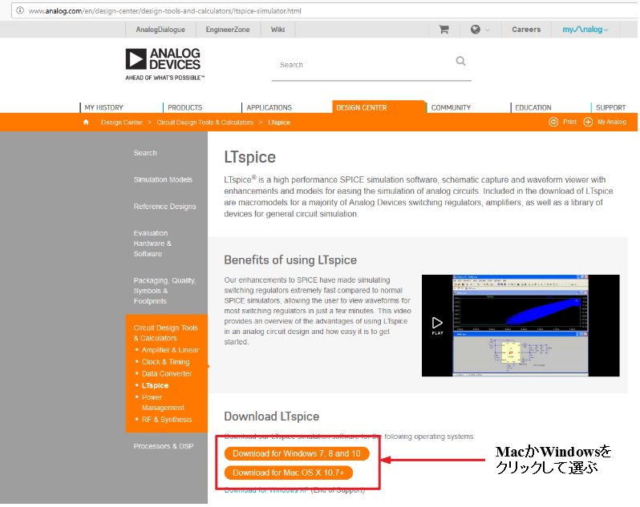Image resolution: width=640 pixels, height=507 pixels.
Task: Open Data Converter sidebar sub-item
Action: pos(167,374)
